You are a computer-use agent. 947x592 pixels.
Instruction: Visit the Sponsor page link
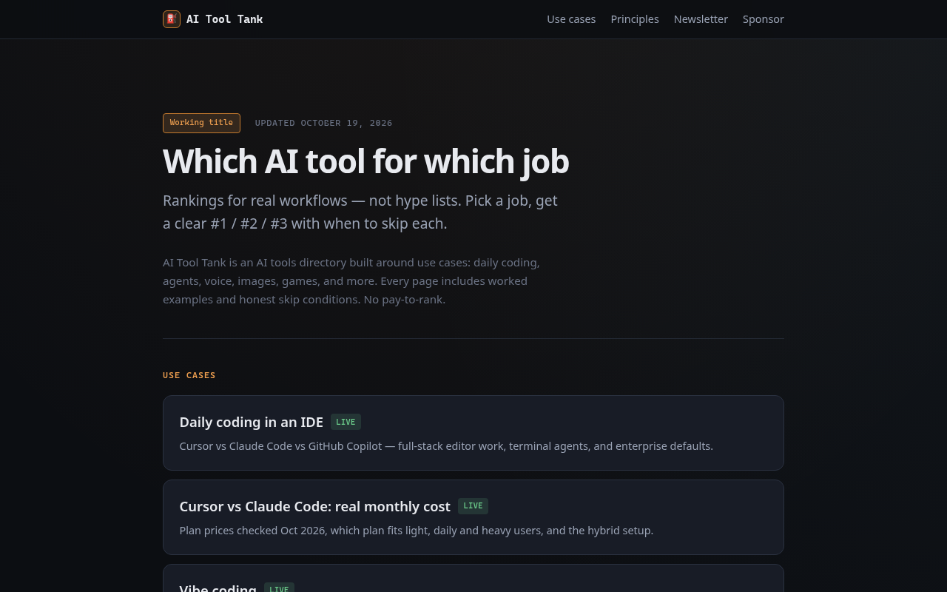763,19
